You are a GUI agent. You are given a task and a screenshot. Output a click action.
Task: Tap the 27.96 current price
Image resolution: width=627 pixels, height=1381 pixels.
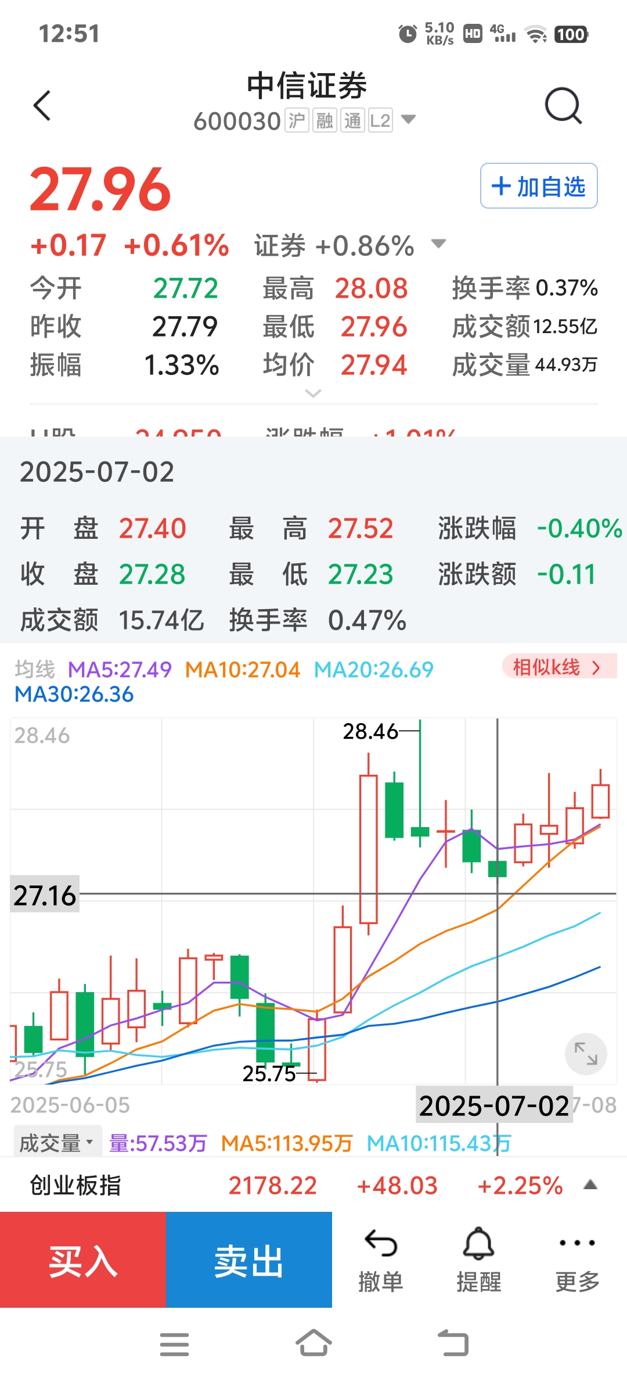pyautogui.click(x=100, y=189)
